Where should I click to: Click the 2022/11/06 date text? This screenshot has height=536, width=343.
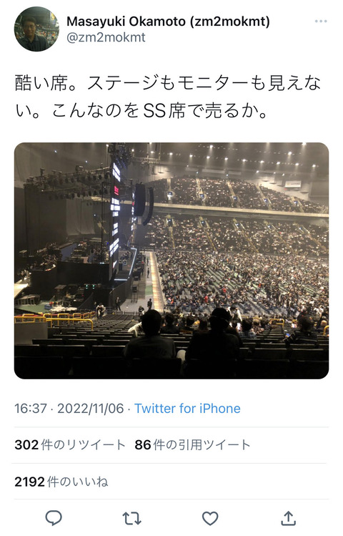tap(91, 408)
